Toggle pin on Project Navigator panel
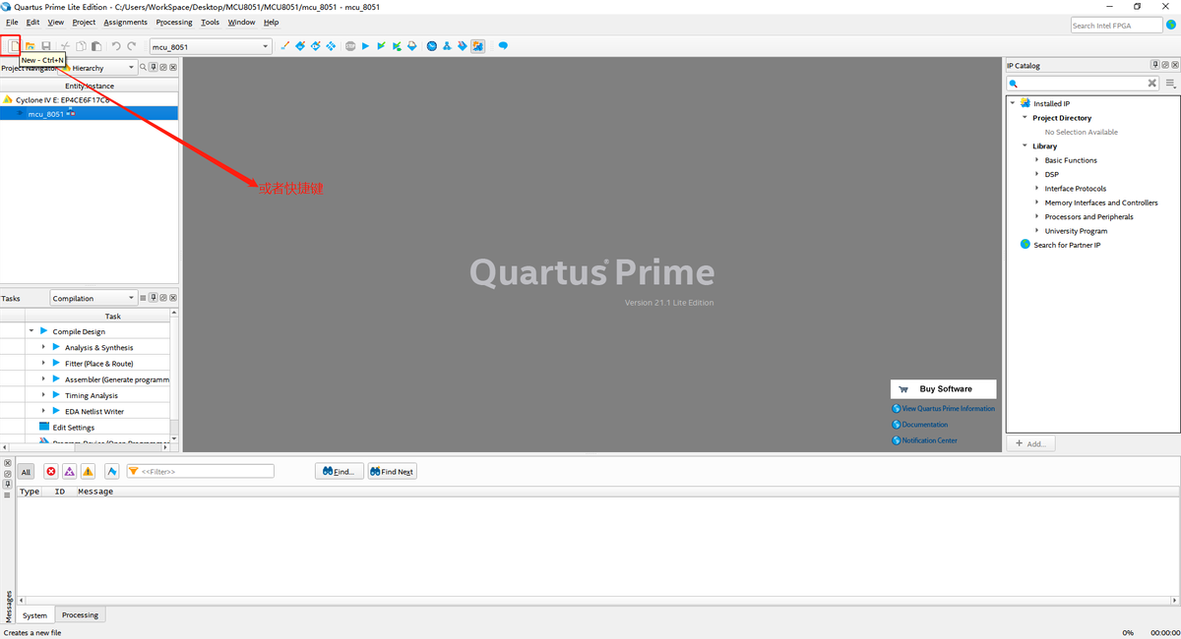This screenshot has height=639, width=1181. pyautogui.click(x=154, y=67)
